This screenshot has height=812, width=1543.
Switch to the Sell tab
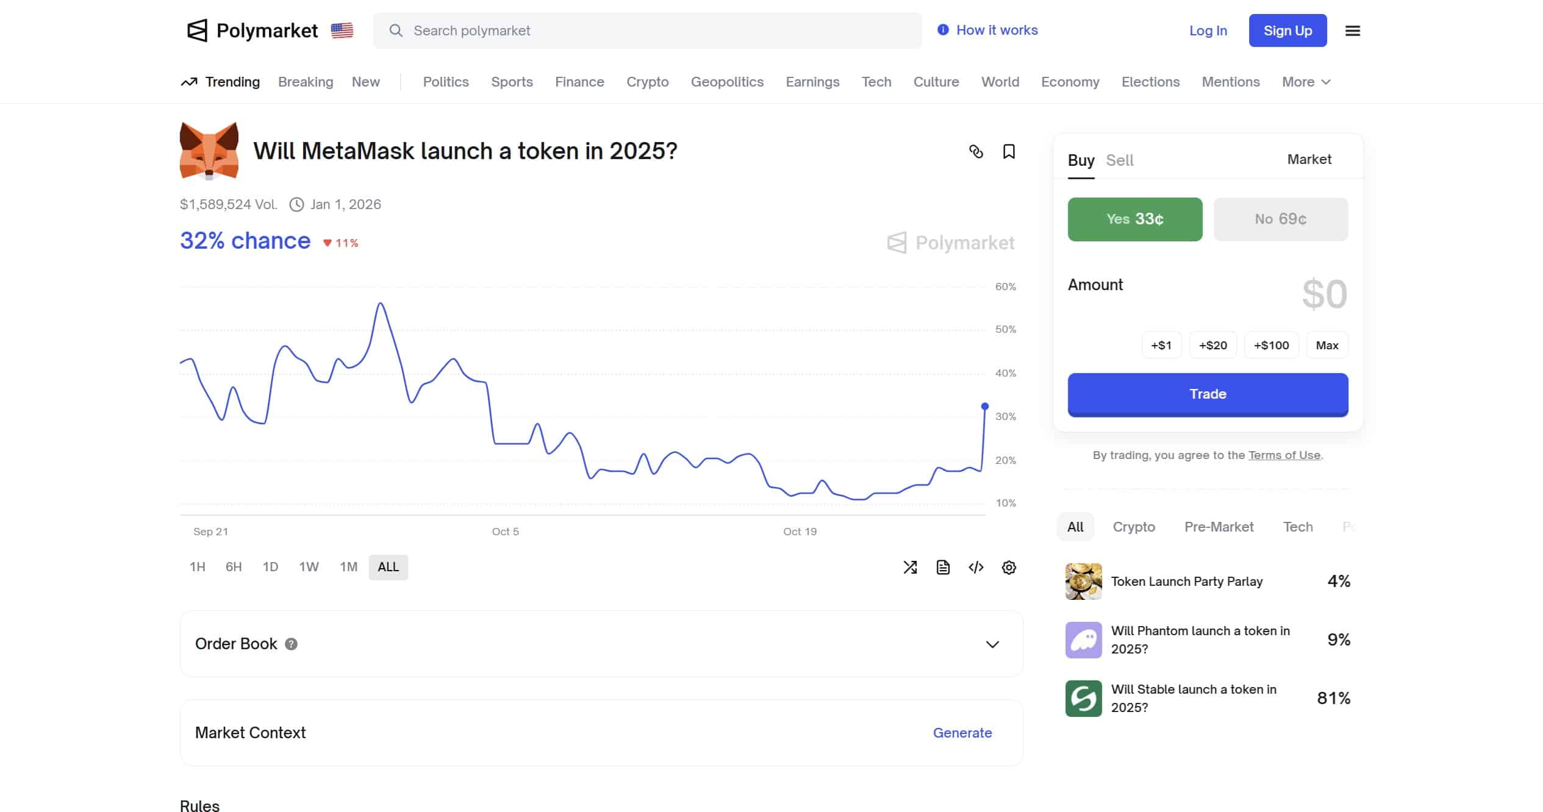pyautogui.click(x=1119, y=160)
